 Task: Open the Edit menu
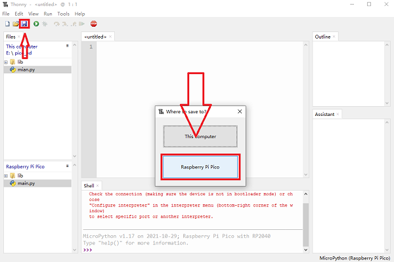point(19,14)
